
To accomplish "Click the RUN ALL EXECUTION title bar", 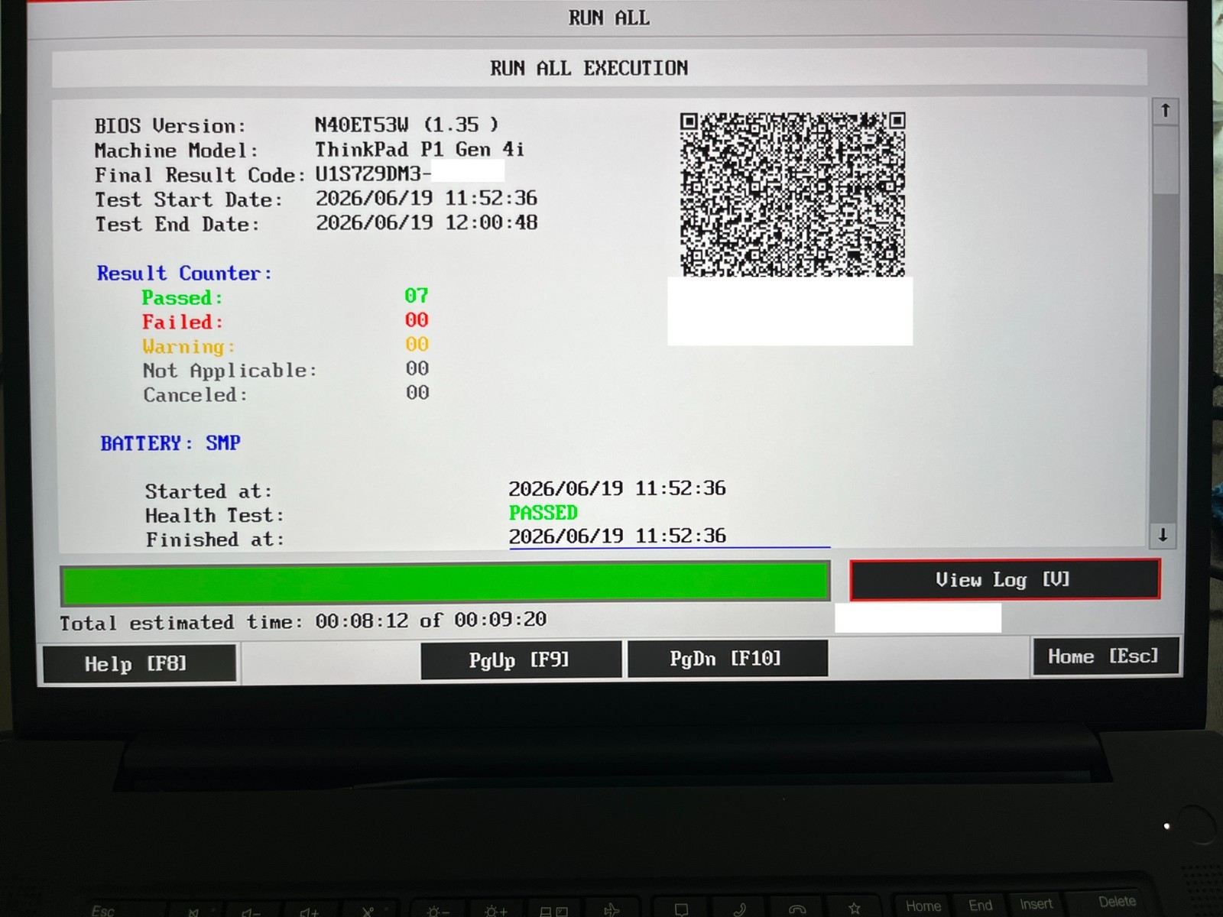I will (599, 68).
